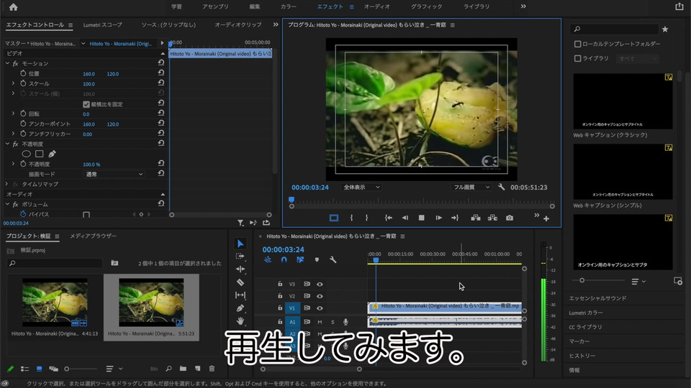Switch to the オーディオ workspace
Viewport: 691px width, 388px height.
pyautogui.click(x=376, y=6)
